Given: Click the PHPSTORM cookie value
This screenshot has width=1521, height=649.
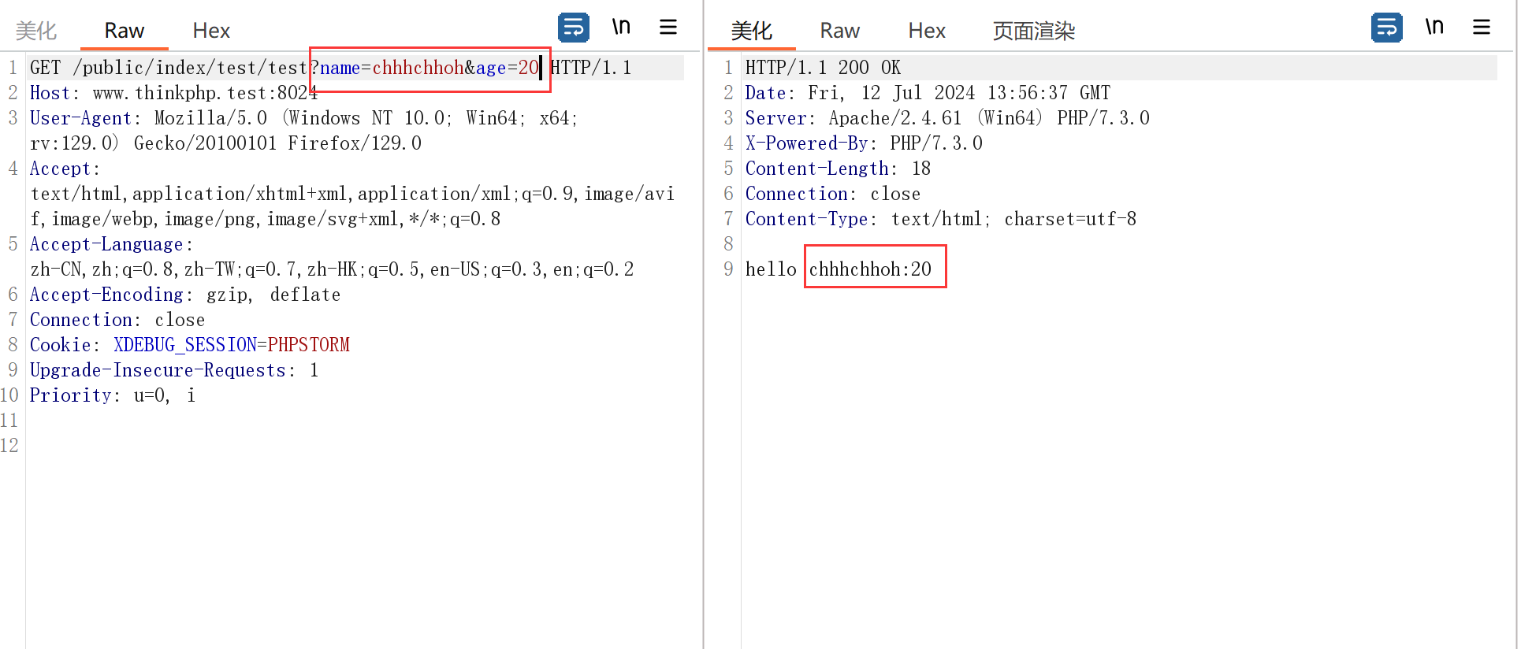Looking at the screenshot, I should click(x=309, y=345).
